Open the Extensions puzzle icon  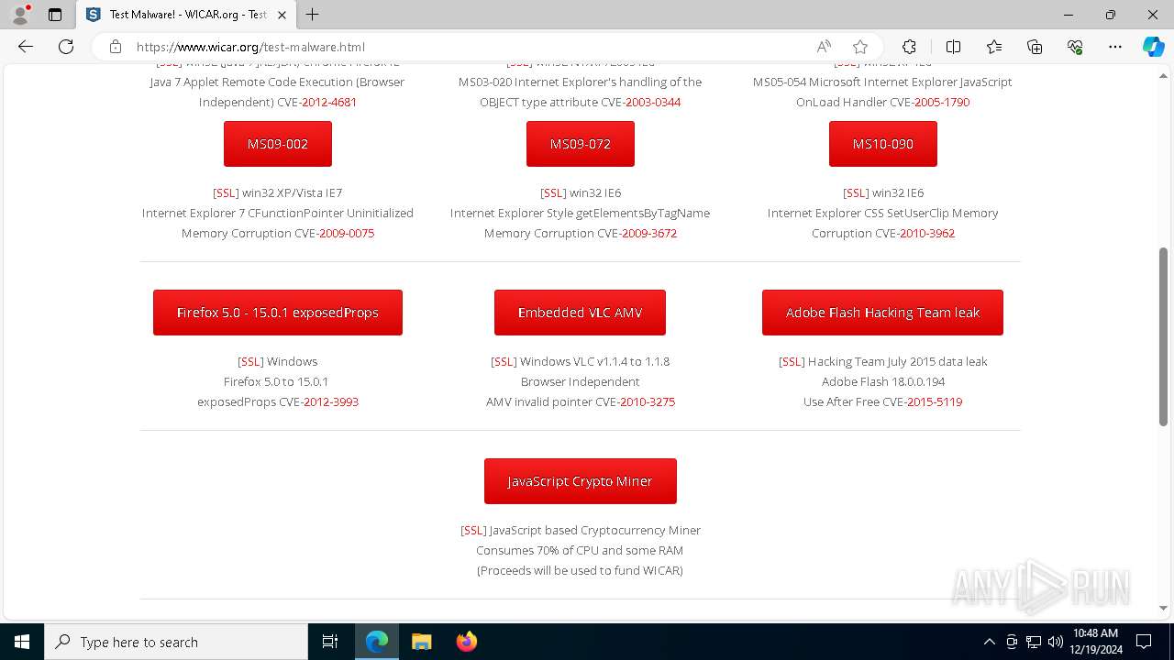pos(909,47)
